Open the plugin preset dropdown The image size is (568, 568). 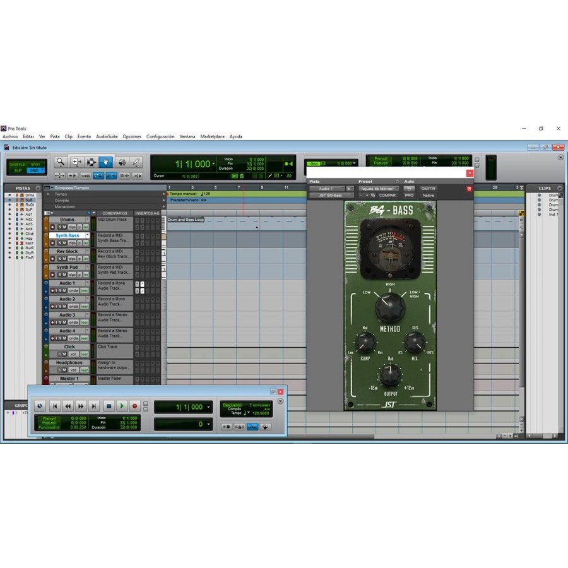pos(379,189)
